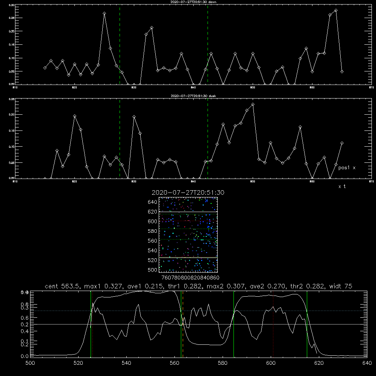The width and height of the screenshot is (376, 376).
Task: Click the '580' y-axis label beside the image
Action: tap(153, 231)
